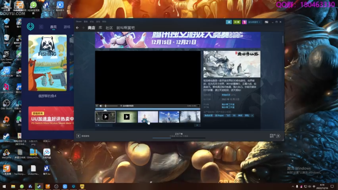338x190 pixels.
Task: Open the 社区 community tab in Steam
Action: pos(109,28)
